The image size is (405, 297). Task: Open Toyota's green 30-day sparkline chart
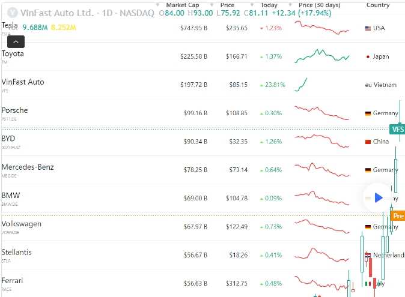click(x=321, y=56)
